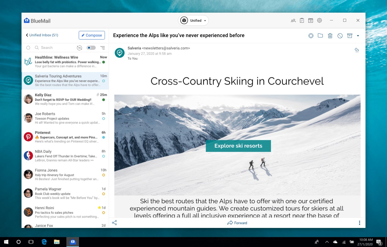Screen dimensions: 387x247
Task: Open Cortana search circle on taskbar
Action: 19,242
